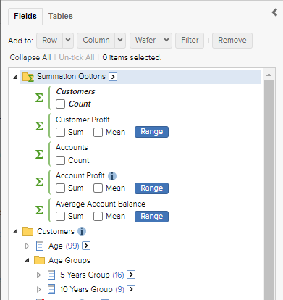Enable Mean for Average Account Balance
Image resolution: width=283 pixels, height=300 pixels.
coord(98,217)
